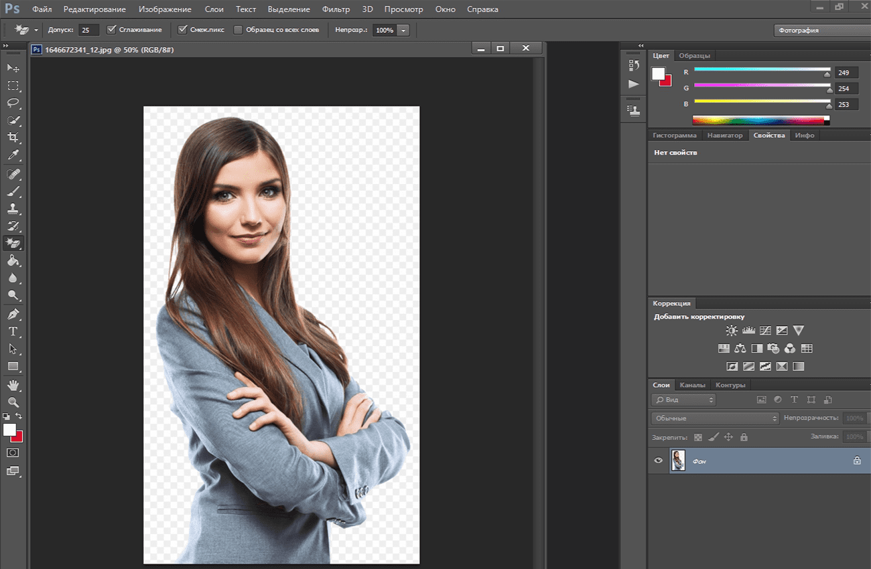Image resolution: width=871 pixels, height=569 pixels.
Task: Open the Фильтр menu
Action: click(x=336, y=9)
